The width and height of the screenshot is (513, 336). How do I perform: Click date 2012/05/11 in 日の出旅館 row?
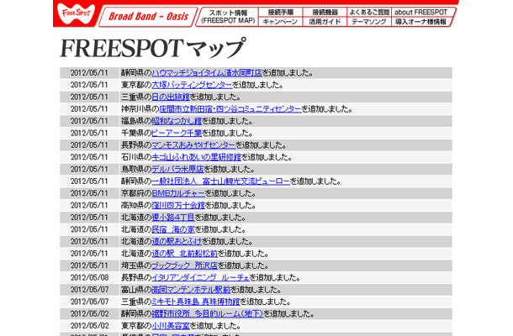point(89,97)
